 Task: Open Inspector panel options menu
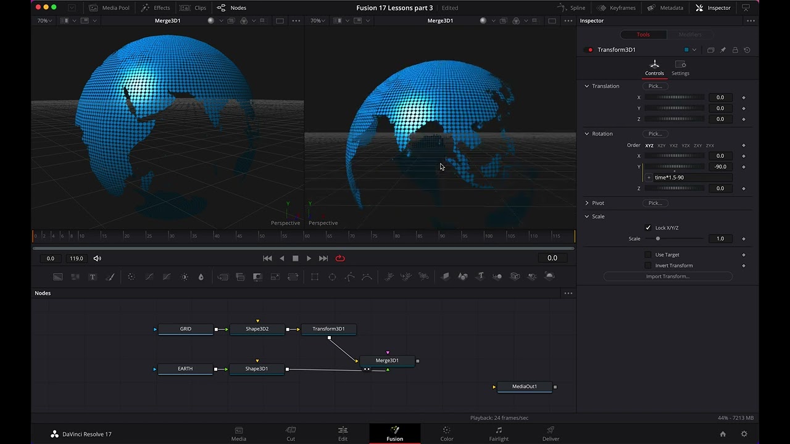point(750,21)
